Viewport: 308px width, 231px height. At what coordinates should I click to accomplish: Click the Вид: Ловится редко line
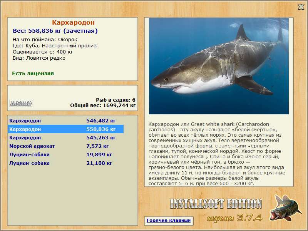39,58
